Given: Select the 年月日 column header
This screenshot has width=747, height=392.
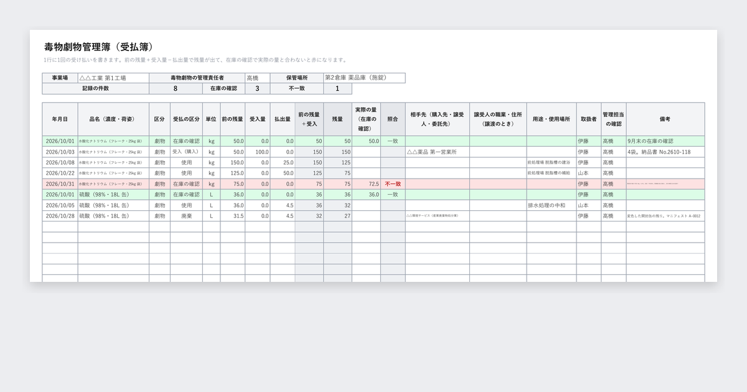Looking at the screenshot, I should 60,119.
